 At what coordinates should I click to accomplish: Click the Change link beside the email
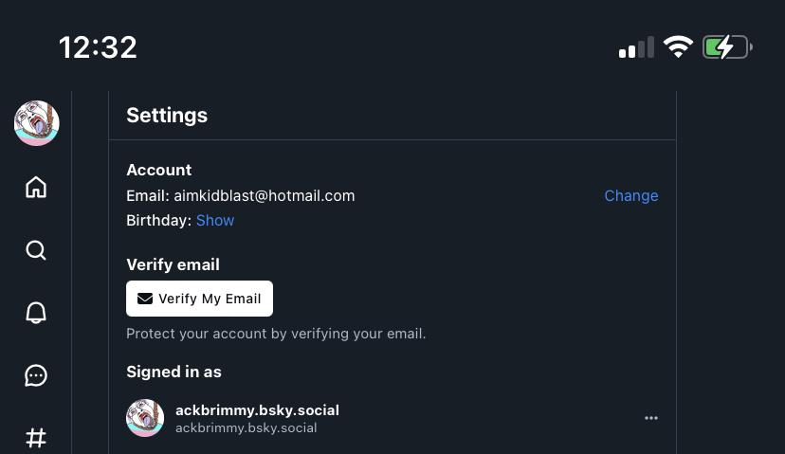631,195
